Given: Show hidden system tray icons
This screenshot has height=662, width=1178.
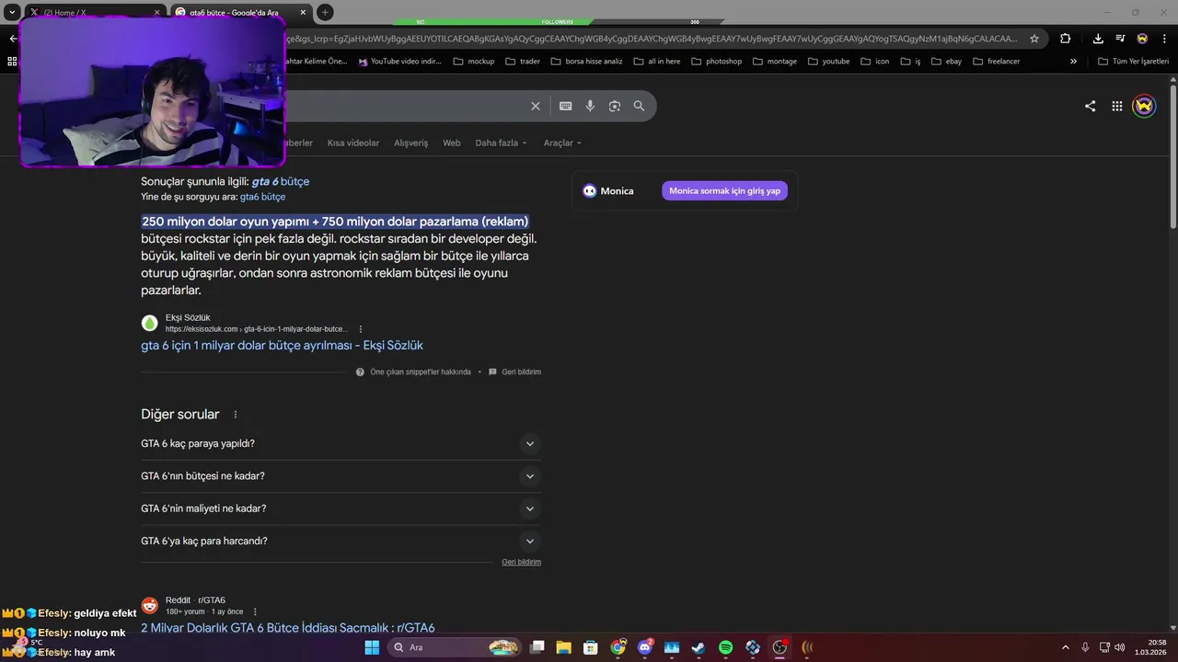Looking at the screenshot, I should 1066,647.
